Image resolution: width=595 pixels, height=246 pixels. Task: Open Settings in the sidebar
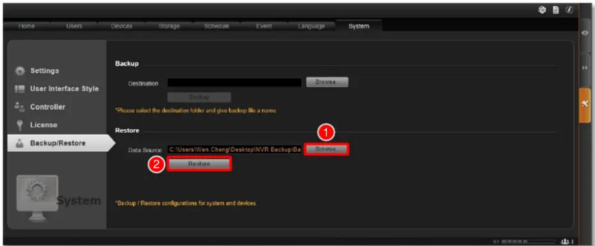[x=44, y=71]
